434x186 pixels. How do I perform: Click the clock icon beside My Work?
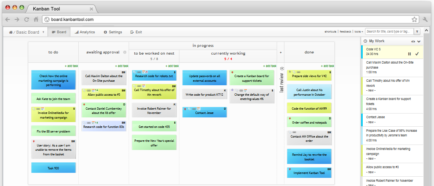(x=365, y=41)
